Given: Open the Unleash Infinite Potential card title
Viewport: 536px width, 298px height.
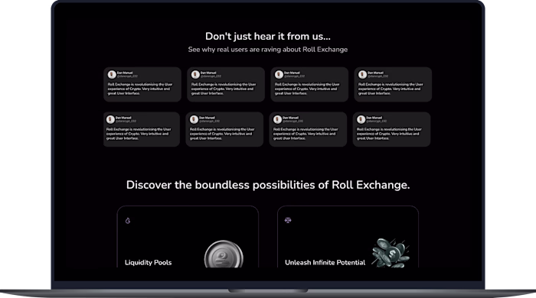Looking at the screenshot, I should (x=325, y=263).
